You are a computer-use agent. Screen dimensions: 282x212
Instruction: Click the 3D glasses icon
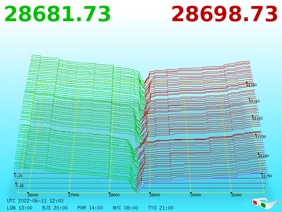point(265,203)
